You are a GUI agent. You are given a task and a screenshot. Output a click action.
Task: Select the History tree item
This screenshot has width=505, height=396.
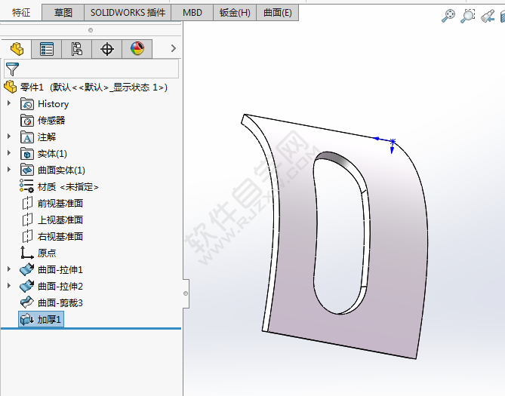click(x=53, y=104)
